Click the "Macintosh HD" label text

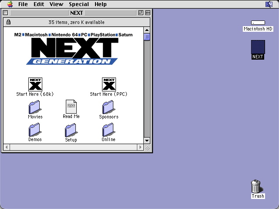click(x=258, y=29)
